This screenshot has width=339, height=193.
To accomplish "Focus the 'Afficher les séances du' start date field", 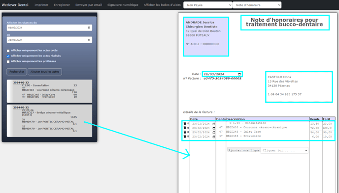I will click(x=49, y=28).
